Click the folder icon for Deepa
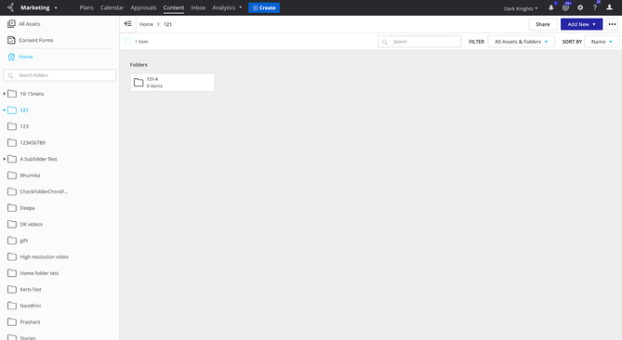Viewport: 622px width, 340px height. (x=12, y=208)
